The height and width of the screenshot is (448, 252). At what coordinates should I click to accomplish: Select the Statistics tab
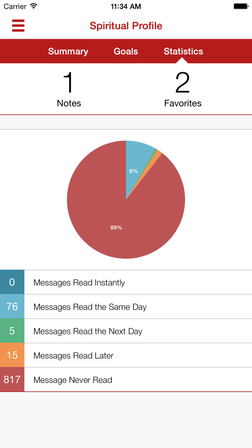pos(183,51)
